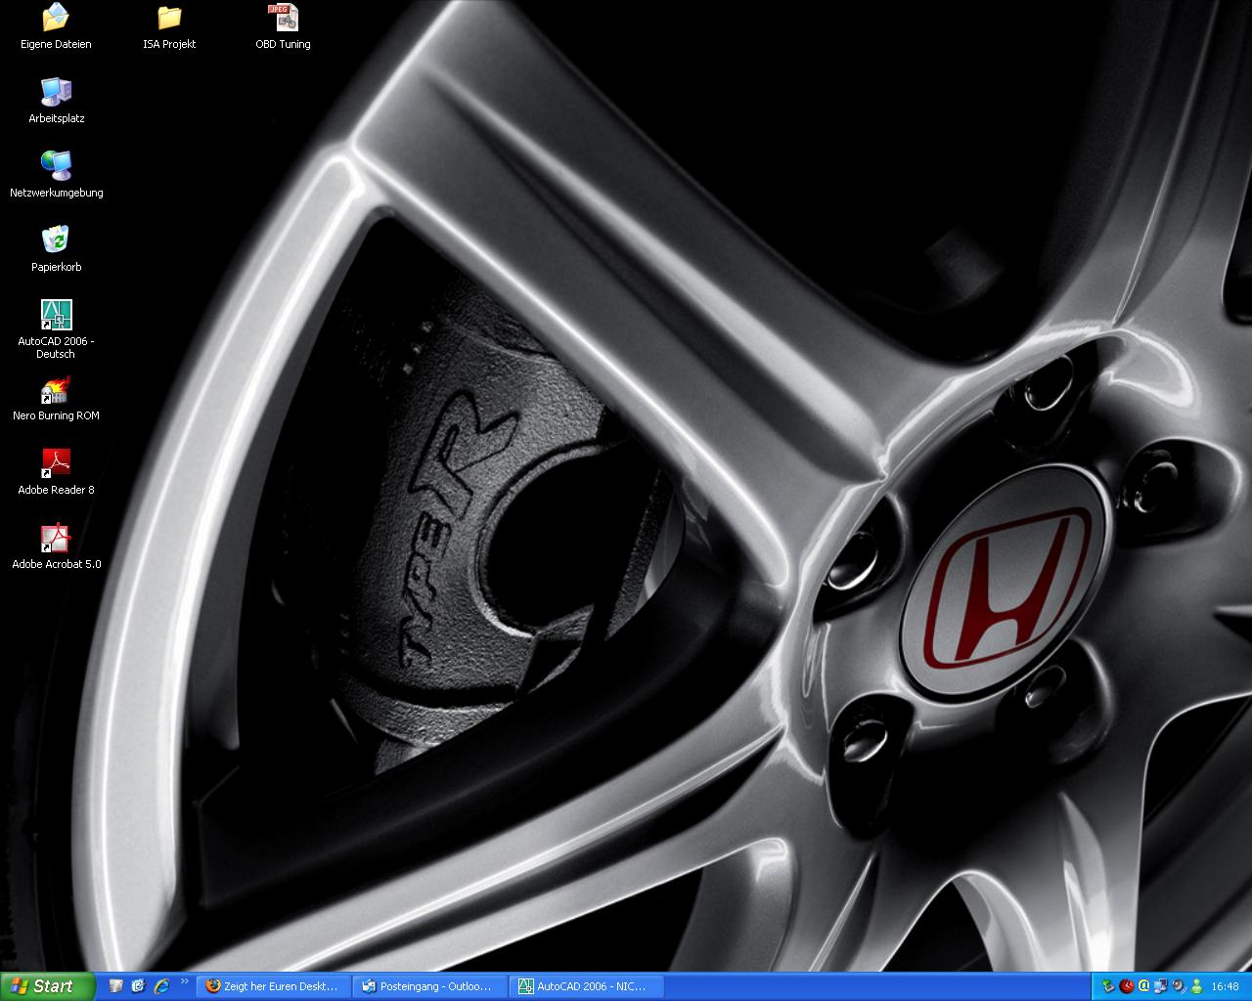Screen dimensions: 1252x1001
Task: Open the Eigene Dateien folder icon
Action: (56, 26)
